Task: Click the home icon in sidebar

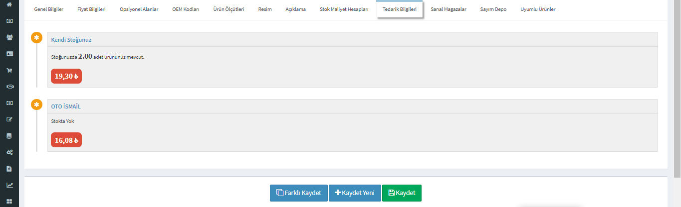Action: [9, 5]
